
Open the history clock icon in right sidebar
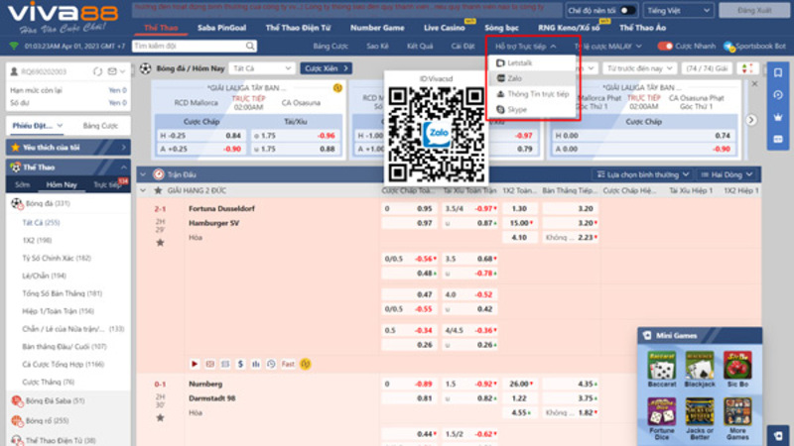pyautogui.click(x=778, y=95)
